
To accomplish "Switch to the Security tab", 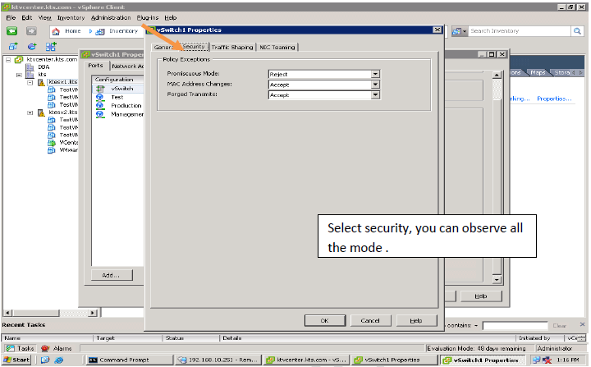I will [194, 47].
